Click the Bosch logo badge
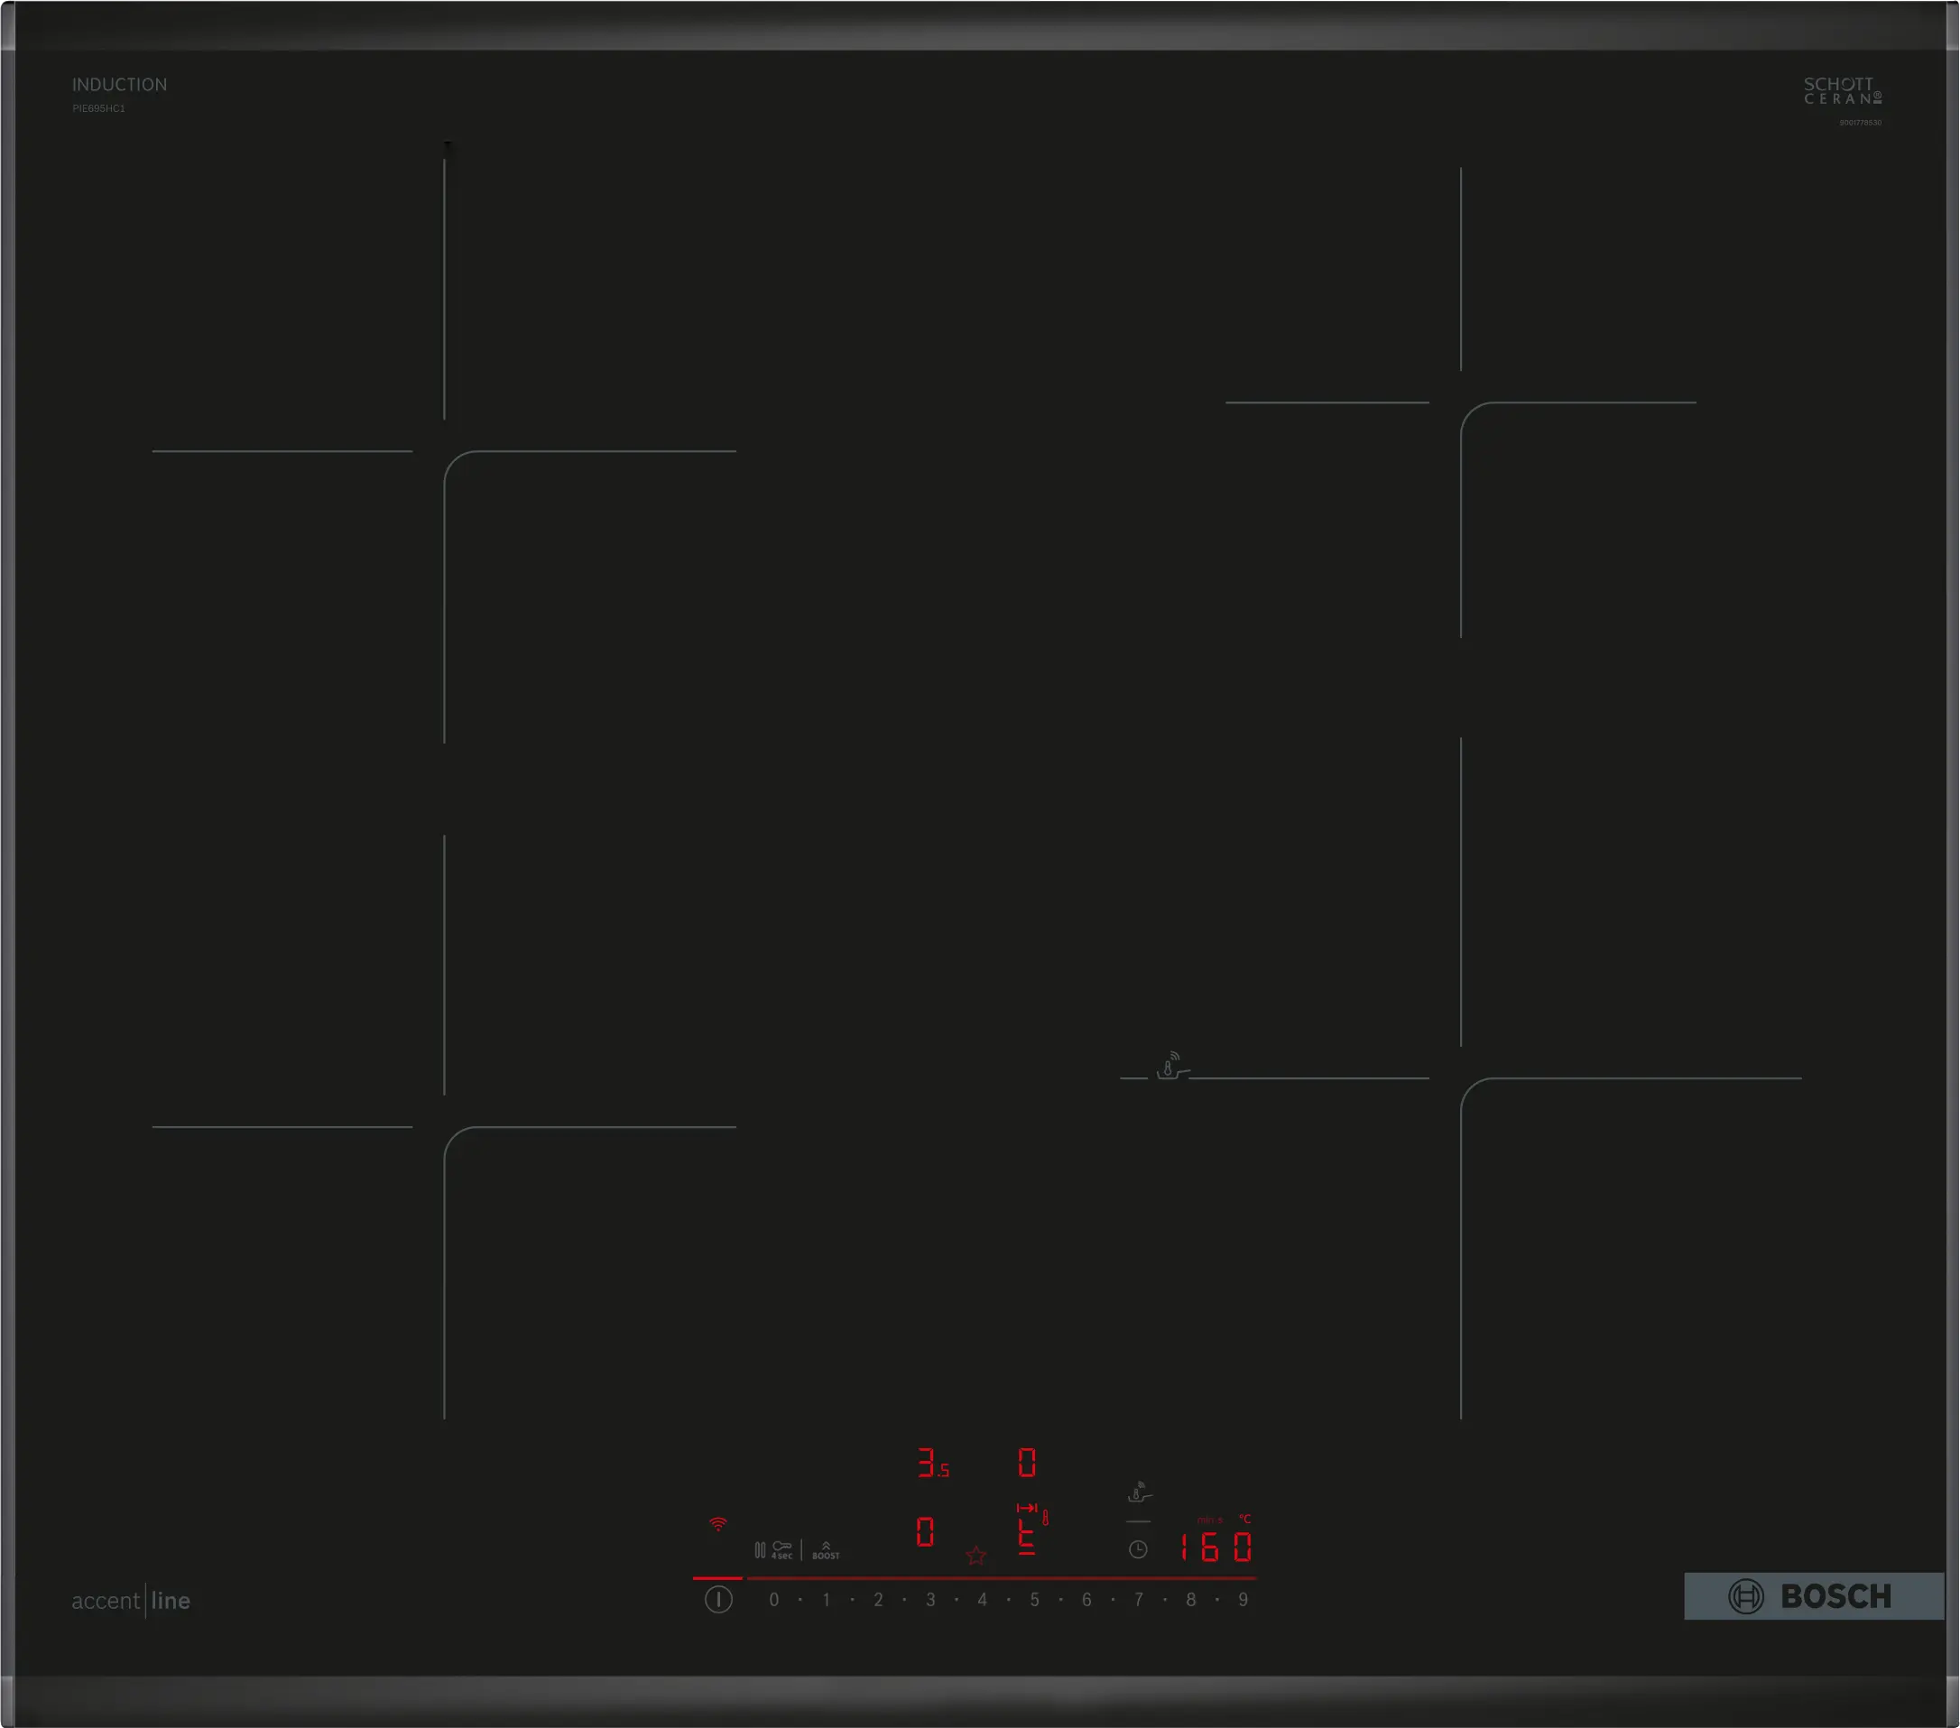This screenshot has height=1728, width=1960. pyautogui.click(x=1813, y=1596)
